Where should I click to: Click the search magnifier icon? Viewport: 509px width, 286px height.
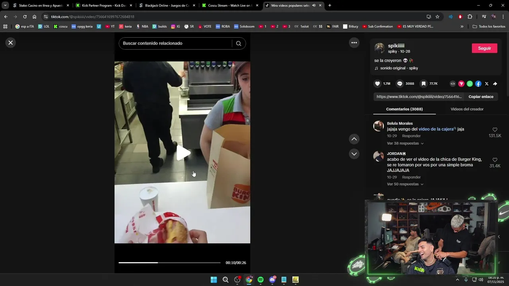(239, 43)
